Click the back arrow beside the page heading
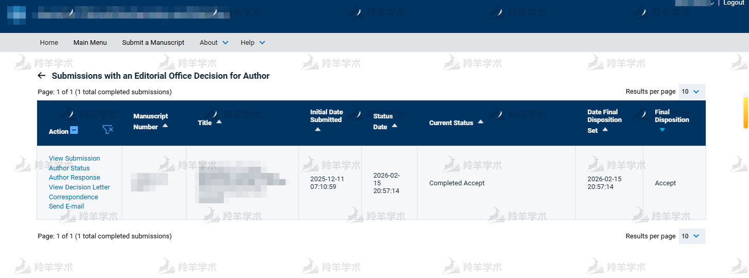Viewport: 749px width, 278px height. pyautogui.click(x=42, y=76)
